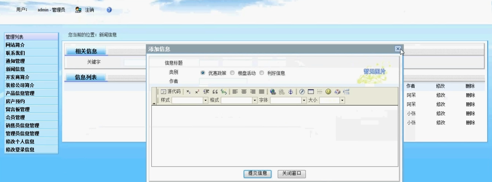Open 新闻信息 in the sidebar
492x182 pixels.
click(31, 69)
